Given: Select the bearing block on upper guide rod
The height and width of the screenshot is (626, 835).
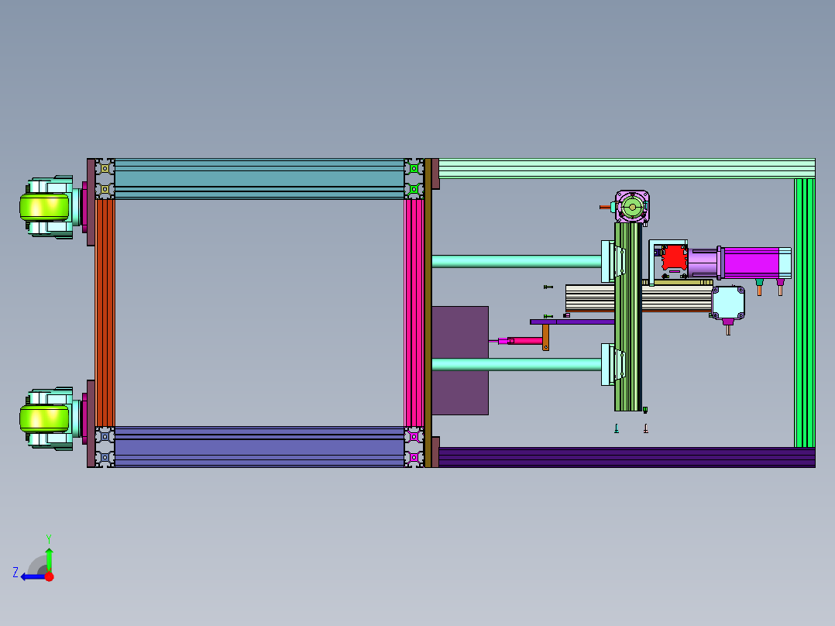Looking at the screenshot, I should pos(608,261).
